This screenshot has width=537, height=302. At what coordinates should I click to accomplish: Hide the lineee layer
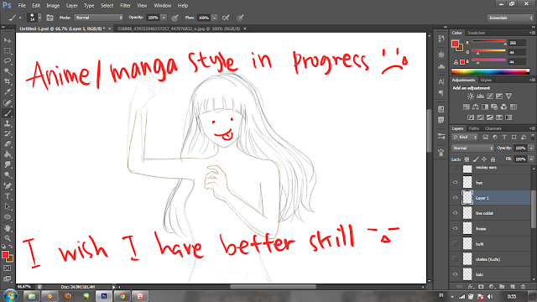coord(455,228)
